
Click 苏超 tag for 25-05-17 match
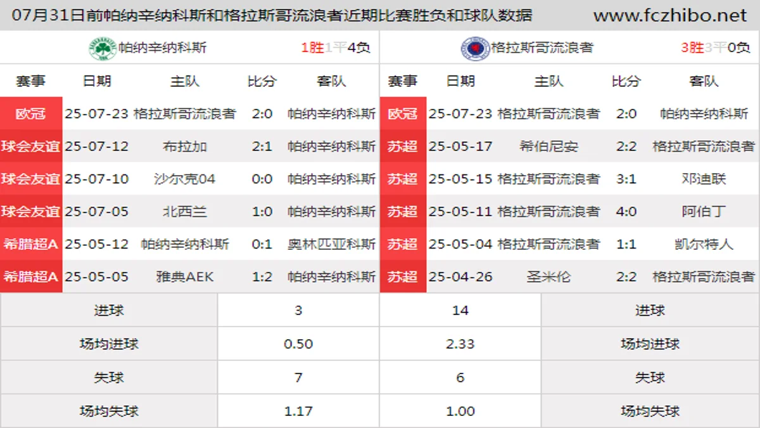coord(403,146)
